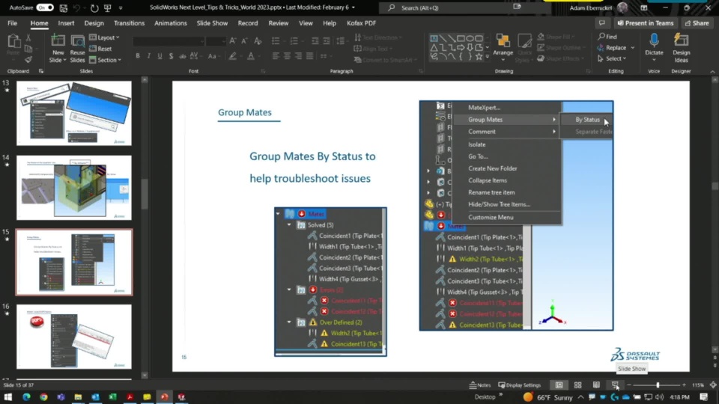
Task: Click the Save icon in title bar
Action: click(63, 7)
